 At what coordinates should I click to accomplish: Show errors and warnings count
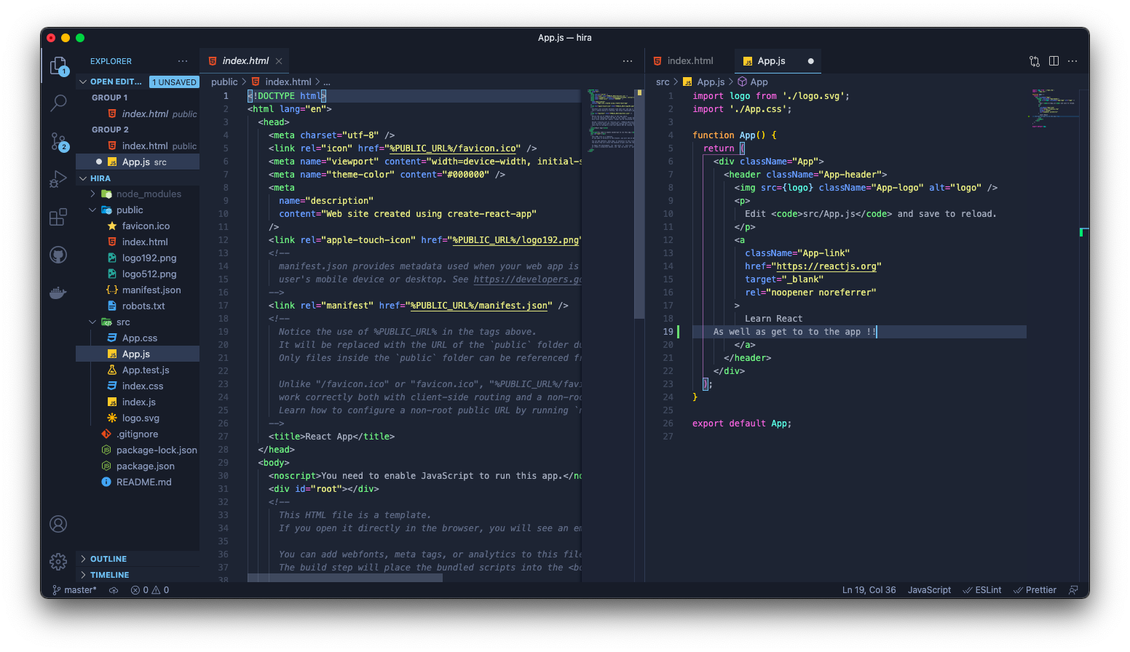pos(150,590)
